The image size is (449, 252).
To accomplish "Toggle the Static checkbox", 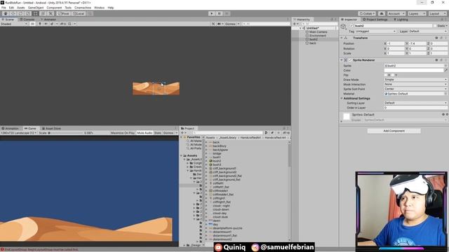I will pos(435,26).
